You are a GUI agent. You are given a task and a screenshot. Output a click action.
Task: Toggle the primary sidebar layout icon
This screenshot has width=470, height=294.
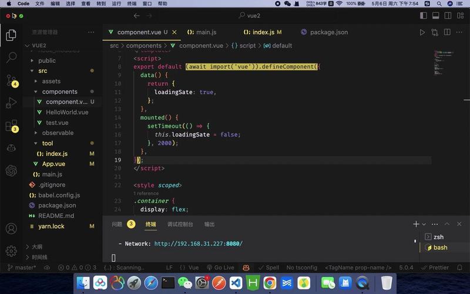coord(423,16)
